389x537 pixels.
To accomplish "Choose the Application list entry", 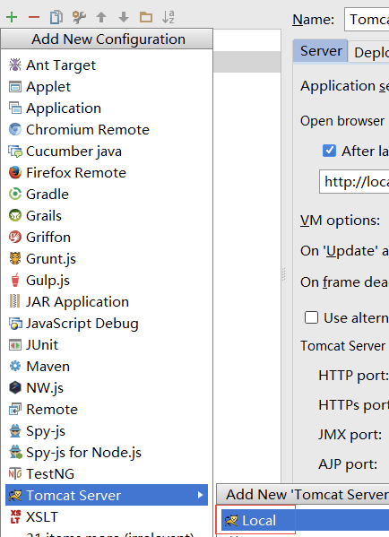I will tap(107, 108).
